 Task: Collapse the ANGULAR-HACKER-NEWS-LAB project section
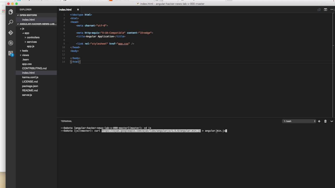click(36, 24)
